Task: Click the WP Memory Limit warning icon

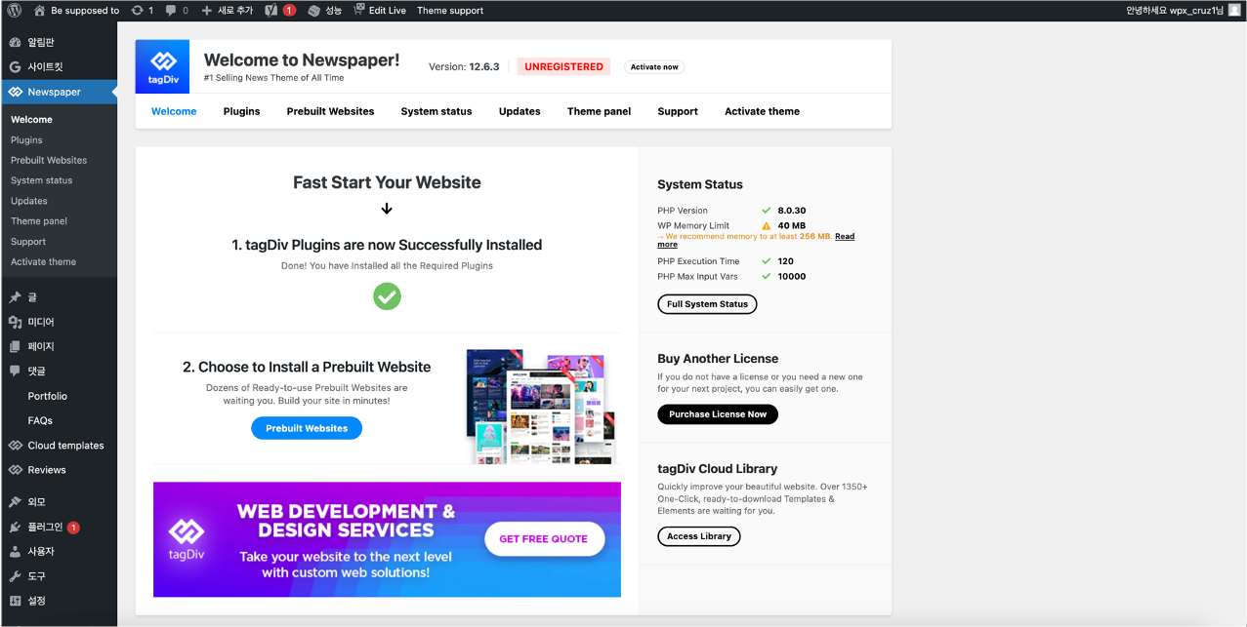Action: point(767,226)
